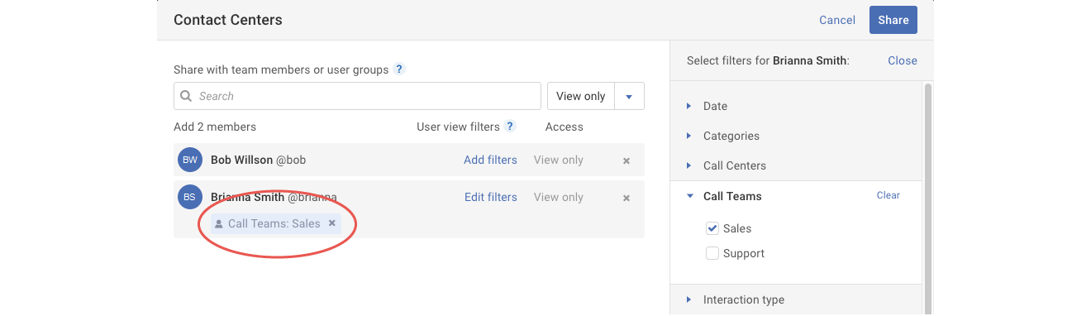Screen dimensions: 1091x316
Task: Remove Bob Willson from members list
Action: click(x=626, y=160)
